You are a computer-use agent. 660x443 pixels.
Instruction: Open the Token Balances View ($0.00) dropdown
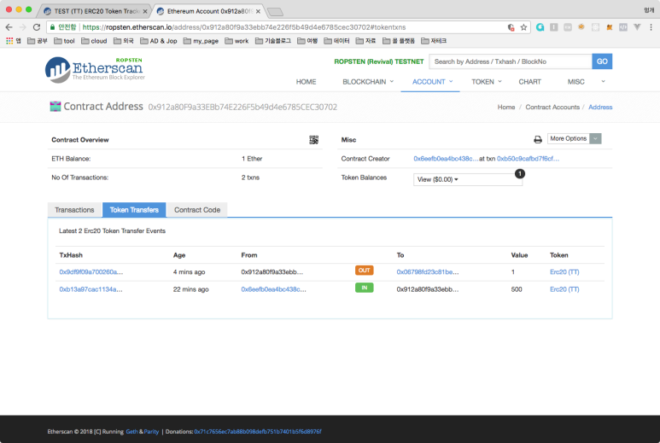[467, 179]
